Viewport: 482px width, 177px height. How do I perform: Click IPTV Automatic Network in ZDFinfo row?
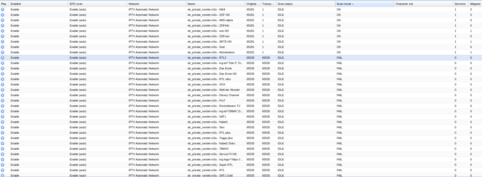tap(156, 26)
